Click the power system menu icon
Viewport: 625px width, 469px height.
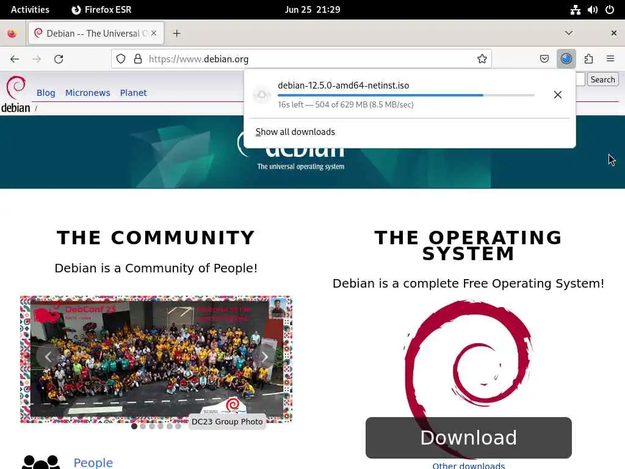(x=610, y=10)
